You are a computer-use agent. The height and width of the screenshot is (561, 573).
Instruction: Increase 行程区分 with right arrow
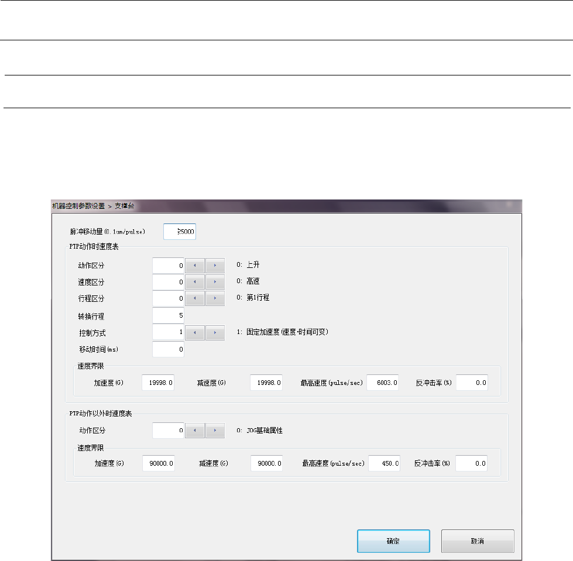tap(215, 298)
